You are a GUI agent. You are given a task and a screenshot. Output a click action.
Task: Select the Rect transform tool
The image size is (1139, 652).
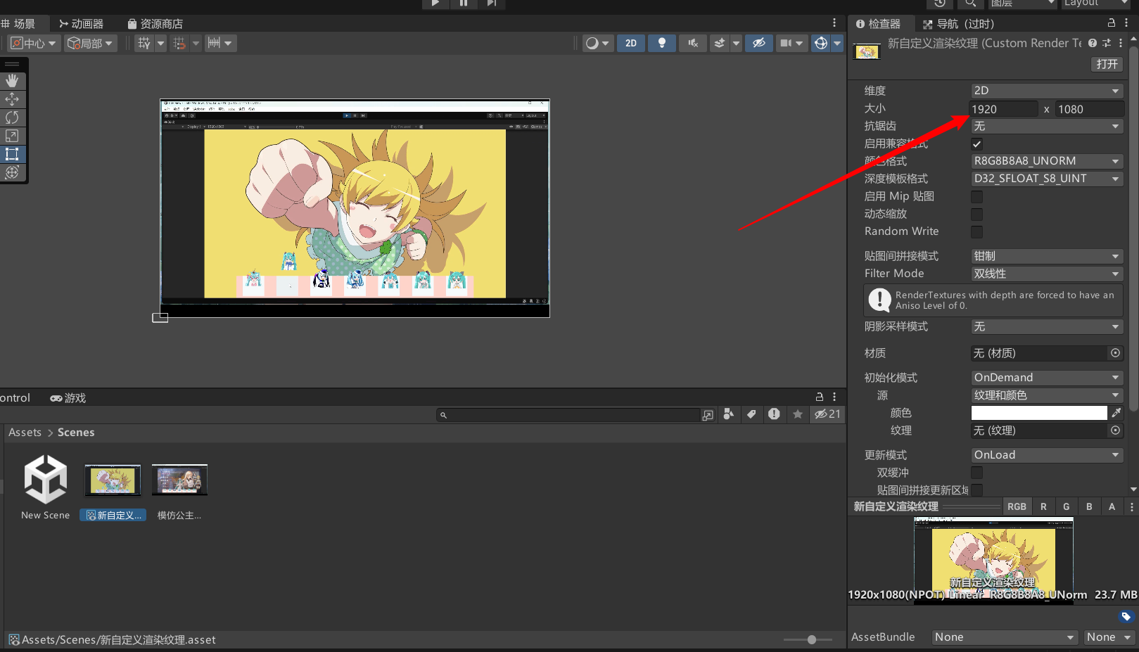click(x=12, y=154)
